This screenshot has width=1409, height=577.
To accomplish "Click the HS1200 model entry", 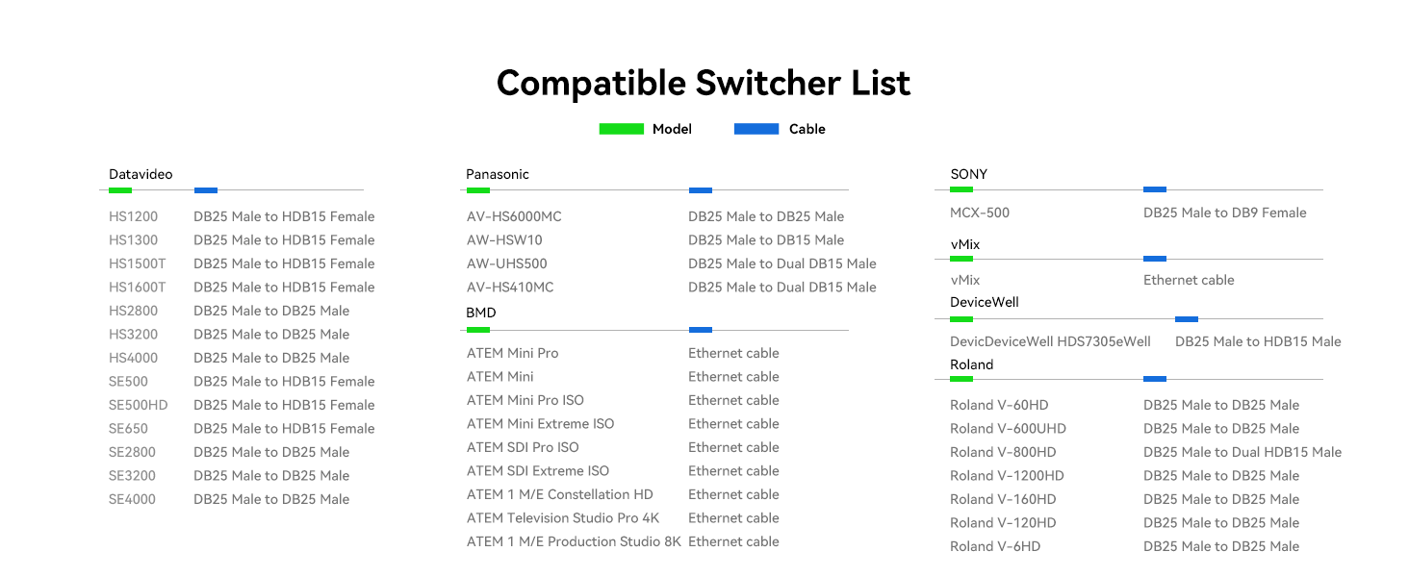I will [133, 216].
